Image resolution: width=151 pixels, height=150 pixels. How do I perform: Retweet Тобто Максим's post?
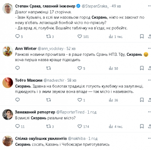[48, 100]
